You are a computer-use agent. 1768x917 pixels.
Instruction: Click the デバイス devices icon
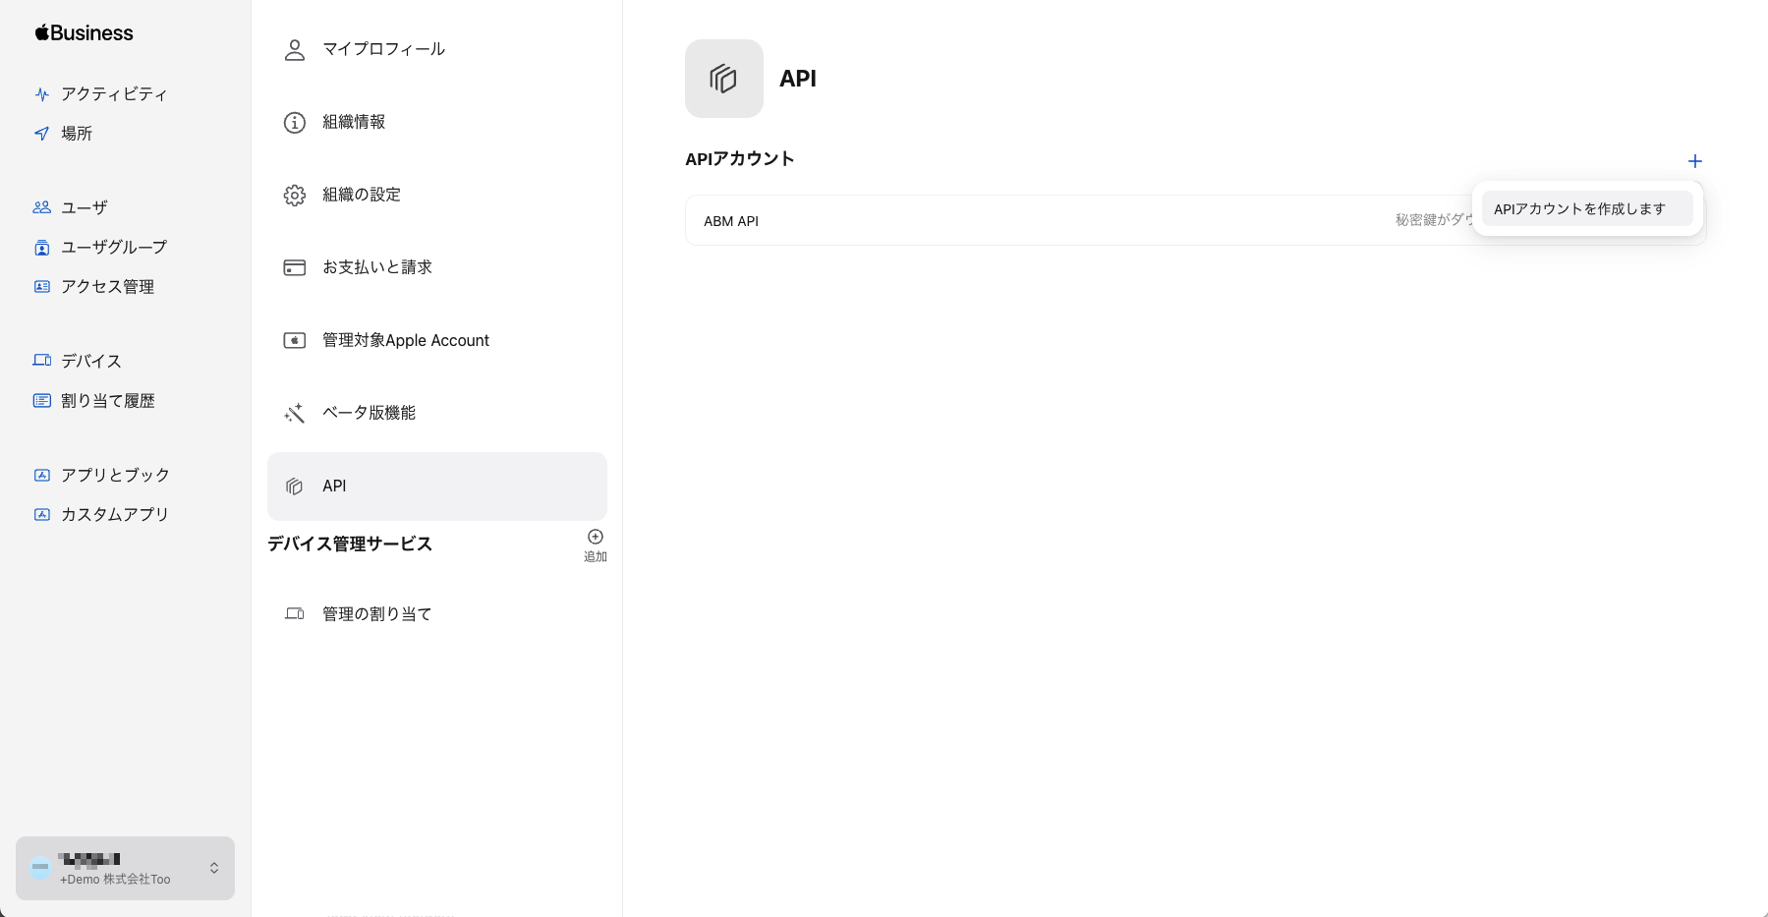click(x=42, y=361)
